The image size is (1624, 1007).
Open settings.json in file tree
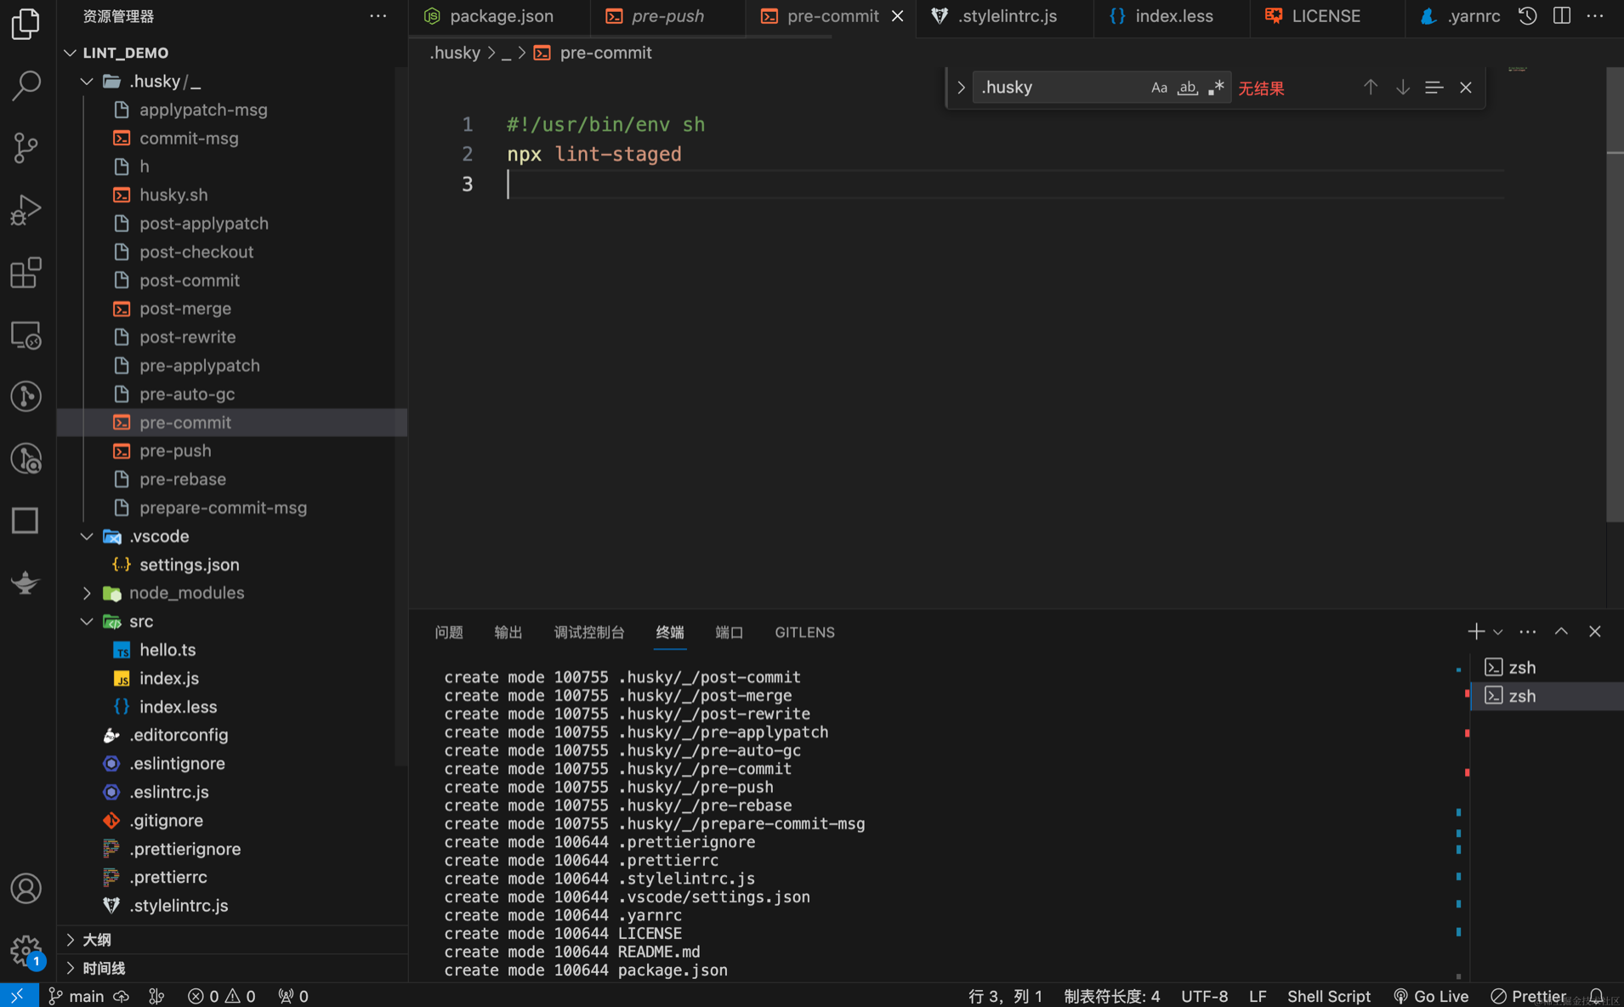pos(189,565)
